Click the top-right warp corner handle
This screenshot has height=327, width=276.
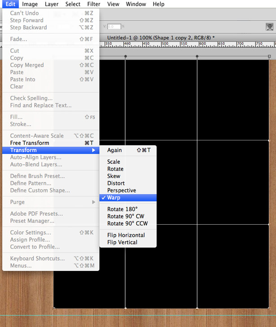269,57
